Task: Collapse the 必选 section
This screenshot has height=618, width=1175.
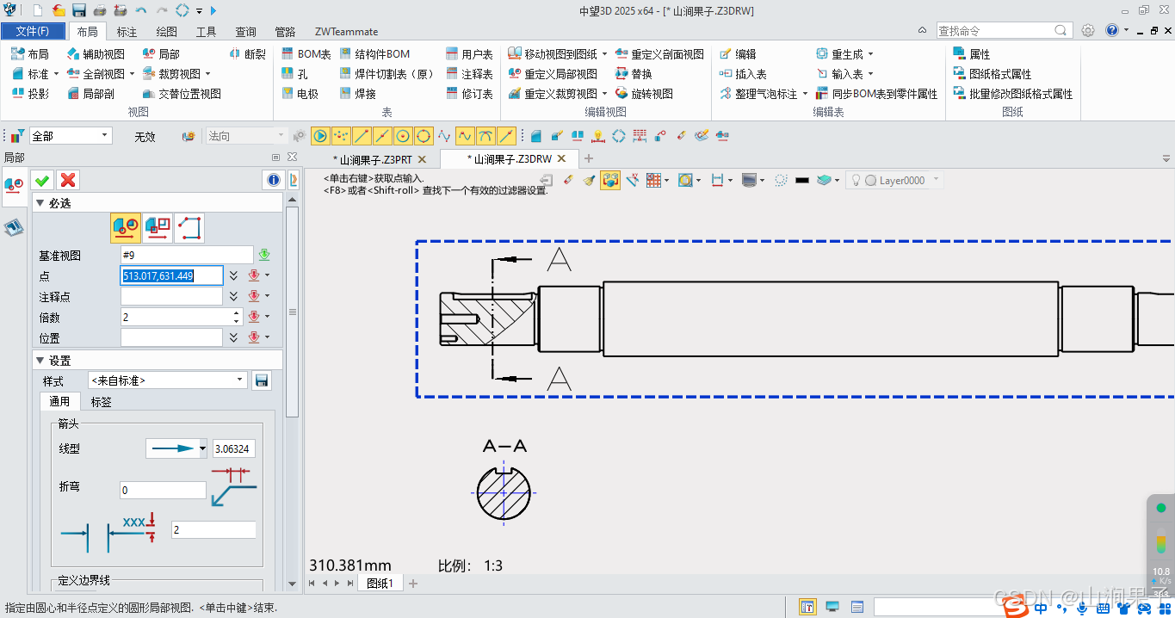Action: (x=40, y=203)
